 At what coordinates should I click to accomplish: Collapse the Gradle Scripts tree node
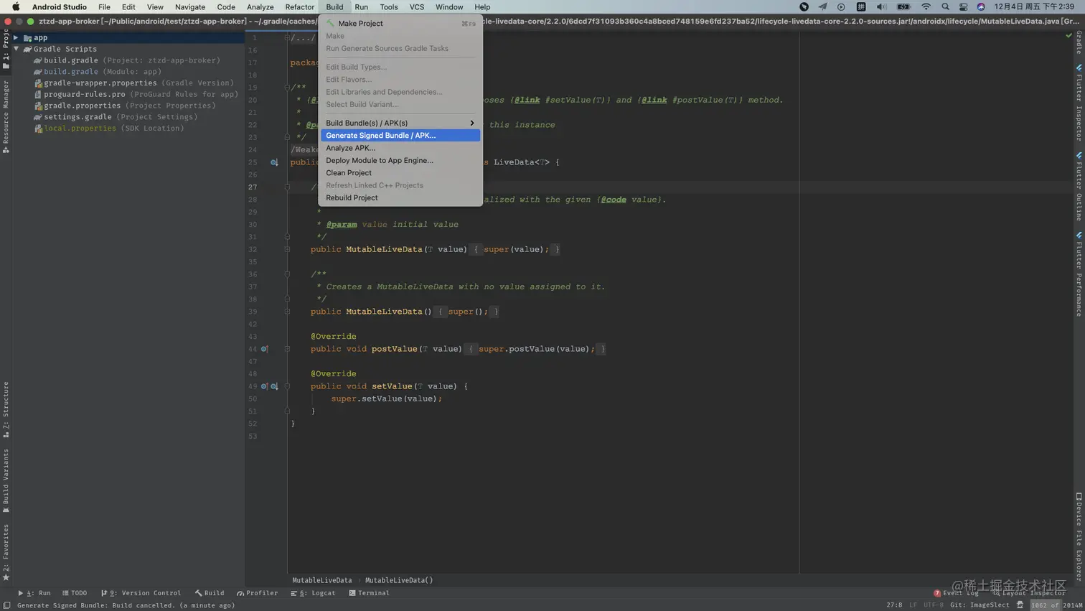click(x=16, y=49)
